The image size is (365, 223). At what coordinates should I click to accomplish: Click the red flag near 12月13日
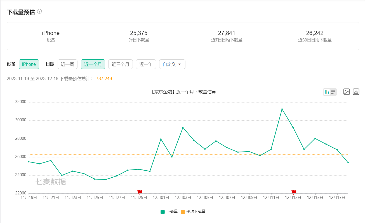[294, 192]
